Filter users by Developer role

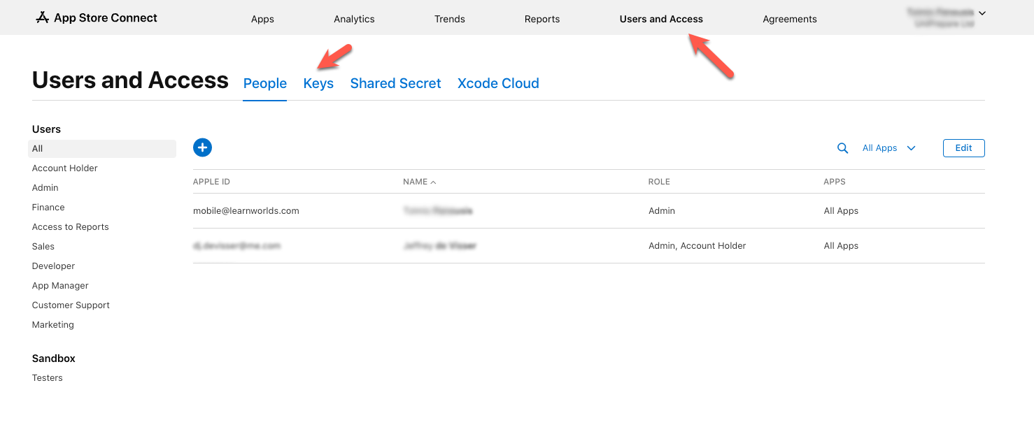point(53,266)
